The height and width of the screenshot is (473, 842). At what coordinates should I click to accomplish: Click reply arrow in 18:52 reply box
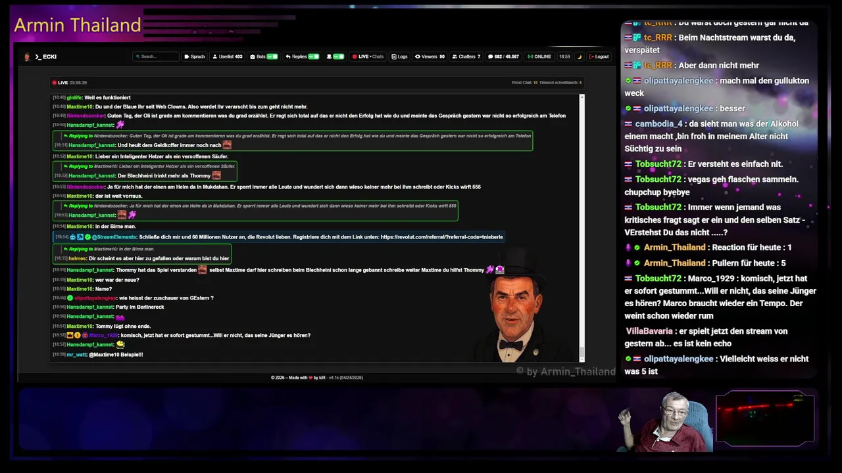[66, 166]
